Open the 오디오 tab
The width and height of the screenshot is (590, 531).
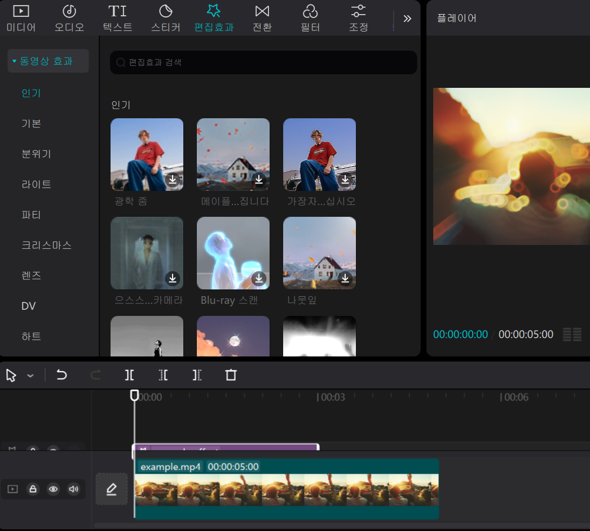69,18
